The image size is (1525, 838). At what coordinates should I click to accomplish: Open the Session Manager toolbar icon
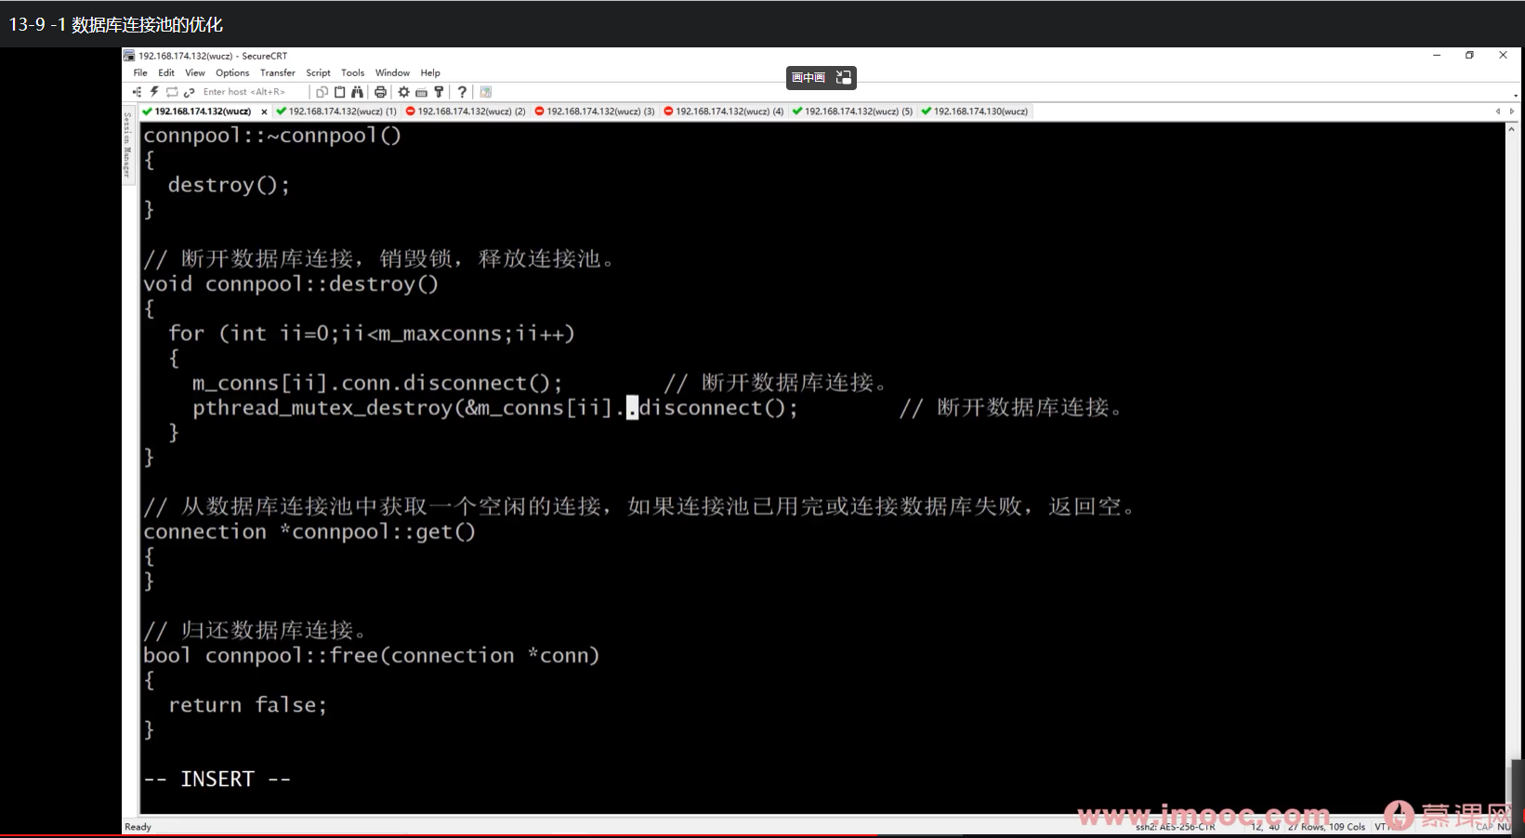click(138, 92)
